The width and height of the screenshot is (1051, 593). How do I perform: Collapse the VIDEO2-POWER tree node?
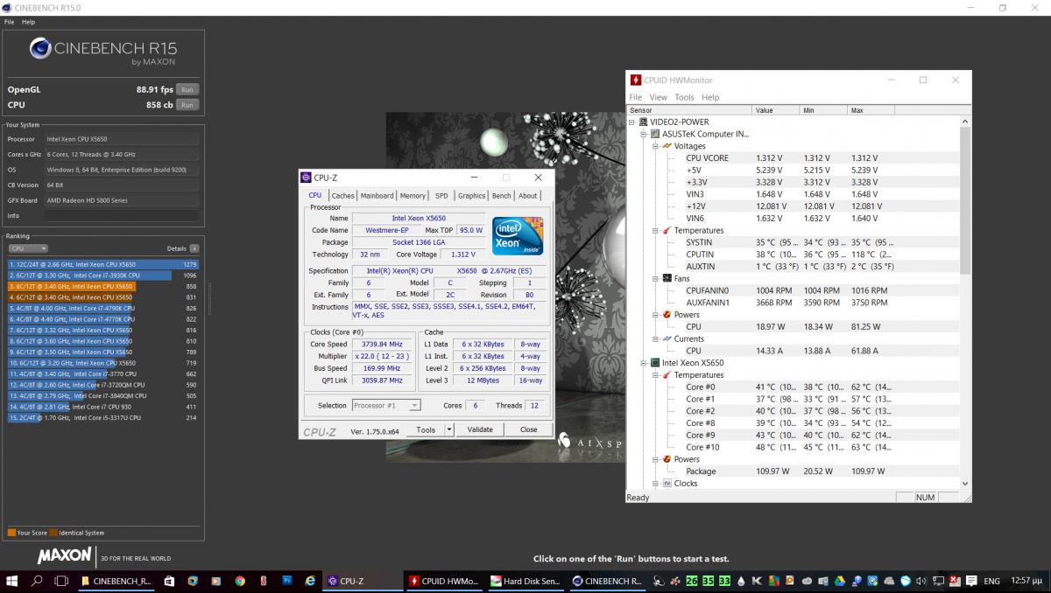632,122
